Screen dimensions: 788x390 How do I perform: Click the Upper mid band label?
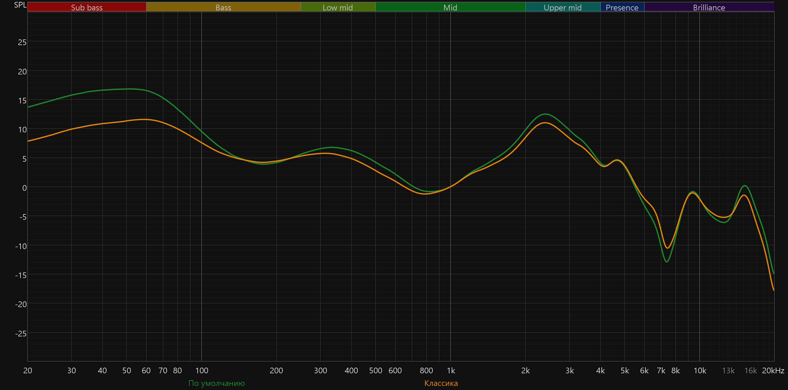(x=563, y=7)
